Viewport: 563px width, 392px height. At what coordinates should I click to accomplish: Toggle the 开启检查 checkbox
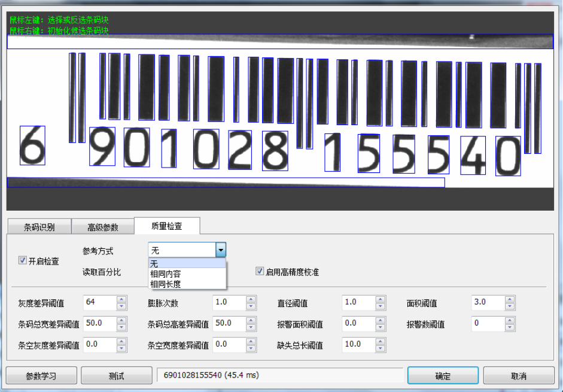[22, 260]
